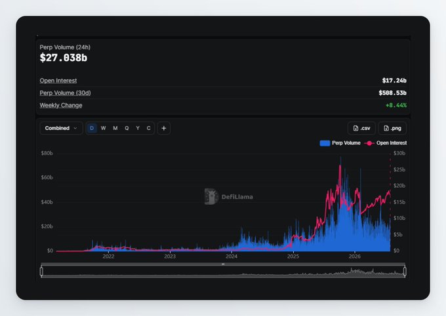
Task: Click the $60b left axis label
Action: (47, 177)
